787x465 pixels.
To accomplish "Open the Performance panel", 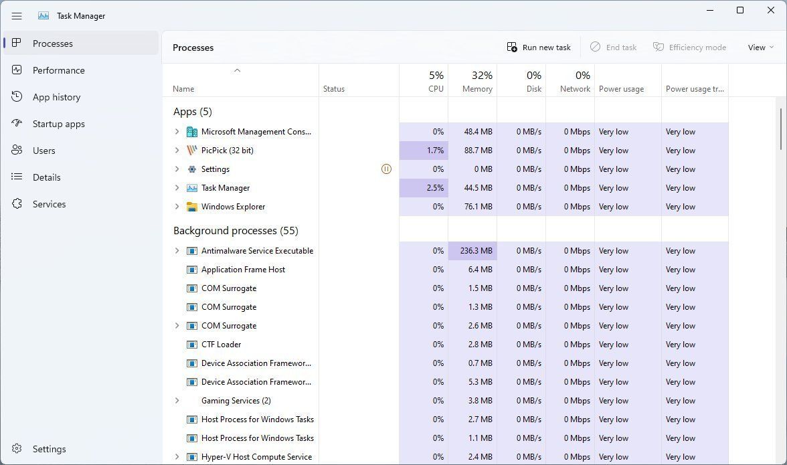I will pos(58,70).
